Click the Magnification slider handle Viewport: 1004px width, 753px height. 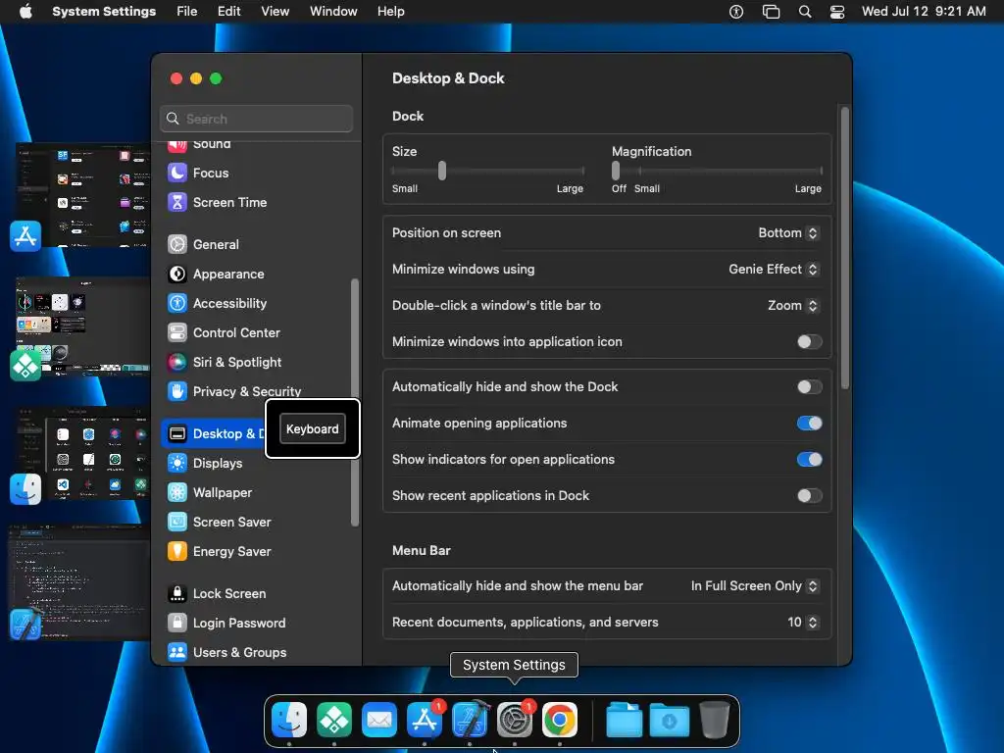[616, 171]
